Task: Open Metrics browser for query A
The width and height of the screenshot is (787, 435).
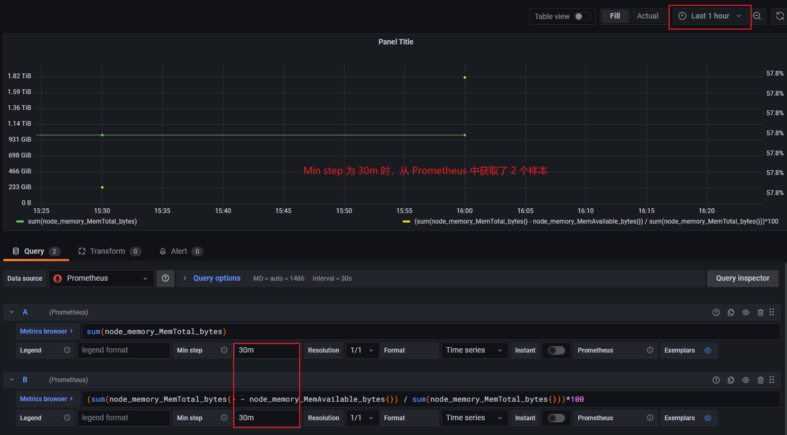Action: [x=47, y=331]
